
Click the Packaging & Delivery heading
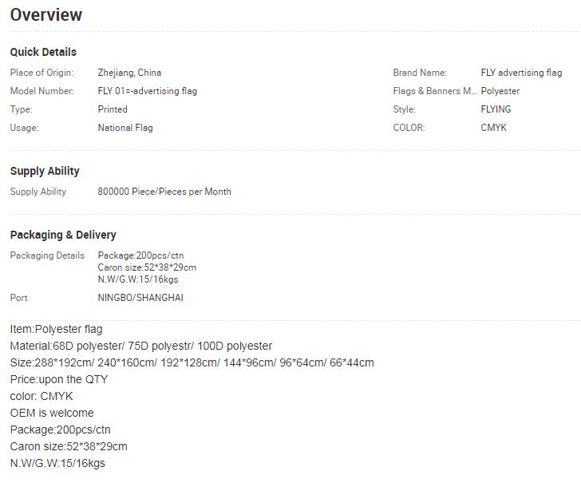pos(63,235)
